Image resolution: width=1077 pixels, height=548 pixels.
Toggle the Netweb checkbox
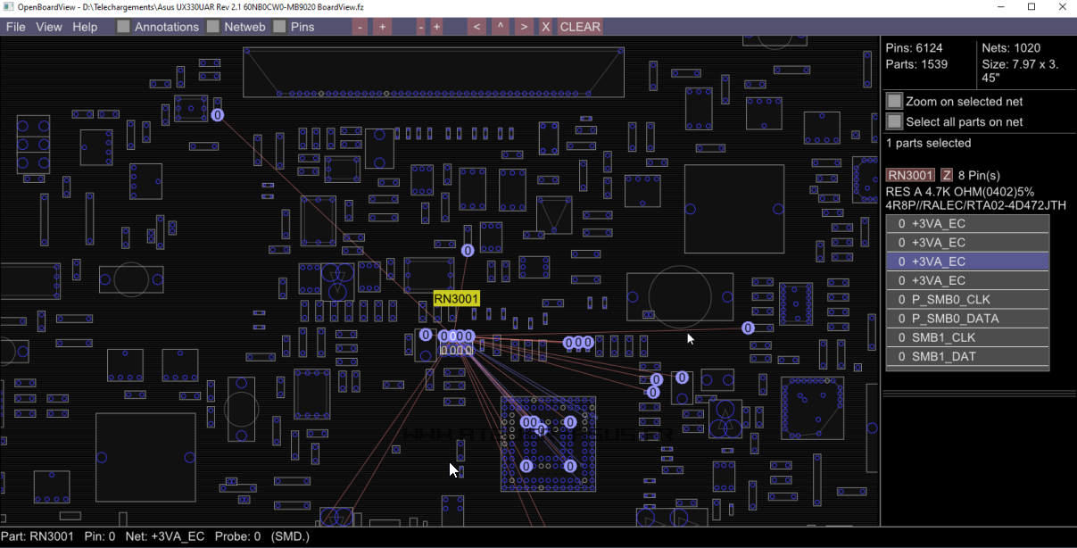click(213, 27)
